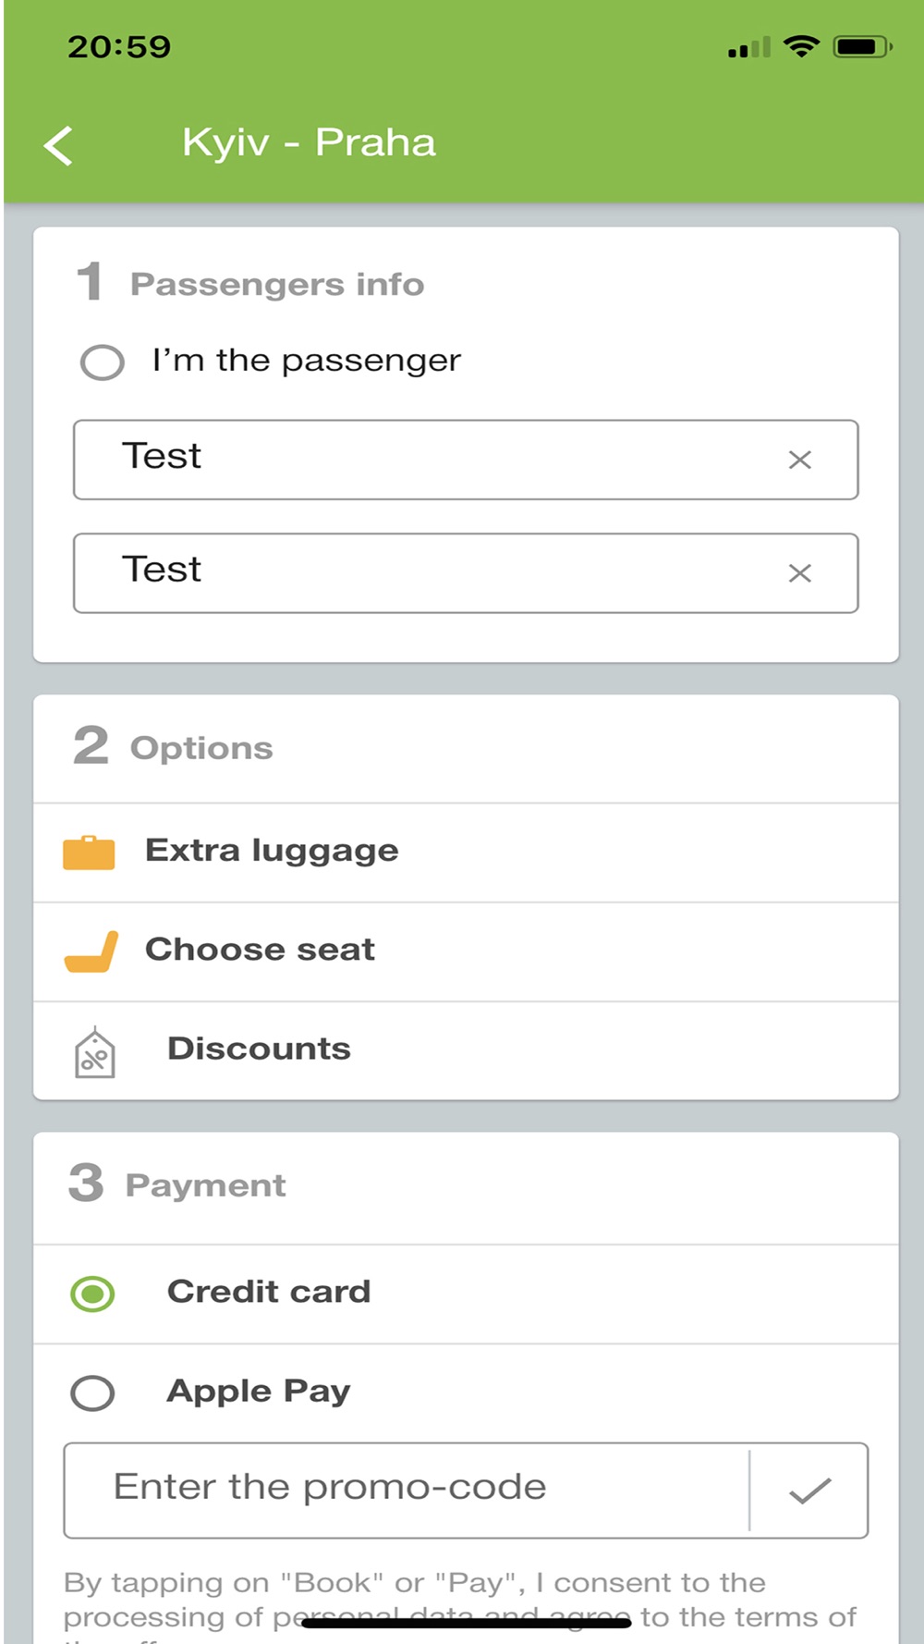Tap the Kyiv - Praha route title
Screen dimensions: 924x1644
pyautogui.click(x=309, y=142)
